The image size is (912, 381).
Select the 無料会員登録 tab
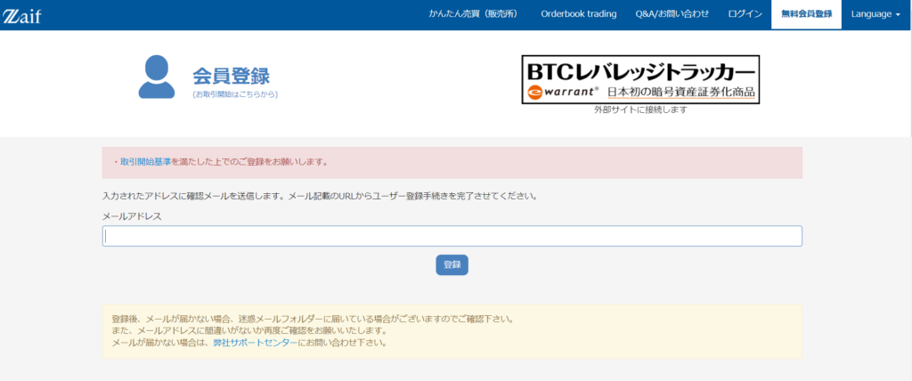(806, 14)
